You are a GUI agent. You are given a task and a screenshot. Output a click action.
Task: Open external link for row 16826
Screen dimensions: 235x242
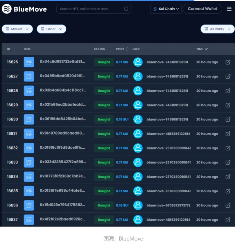click(x=228, y=62)
